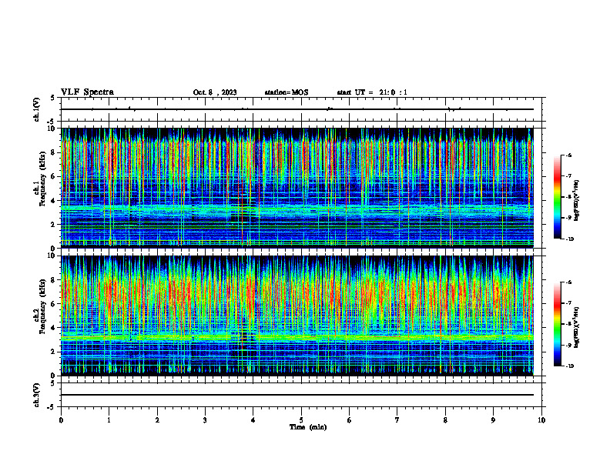Click the ch.2 frequency tick "2"
Viewport: 610px width, 471px height.
(x=54, y=352)
